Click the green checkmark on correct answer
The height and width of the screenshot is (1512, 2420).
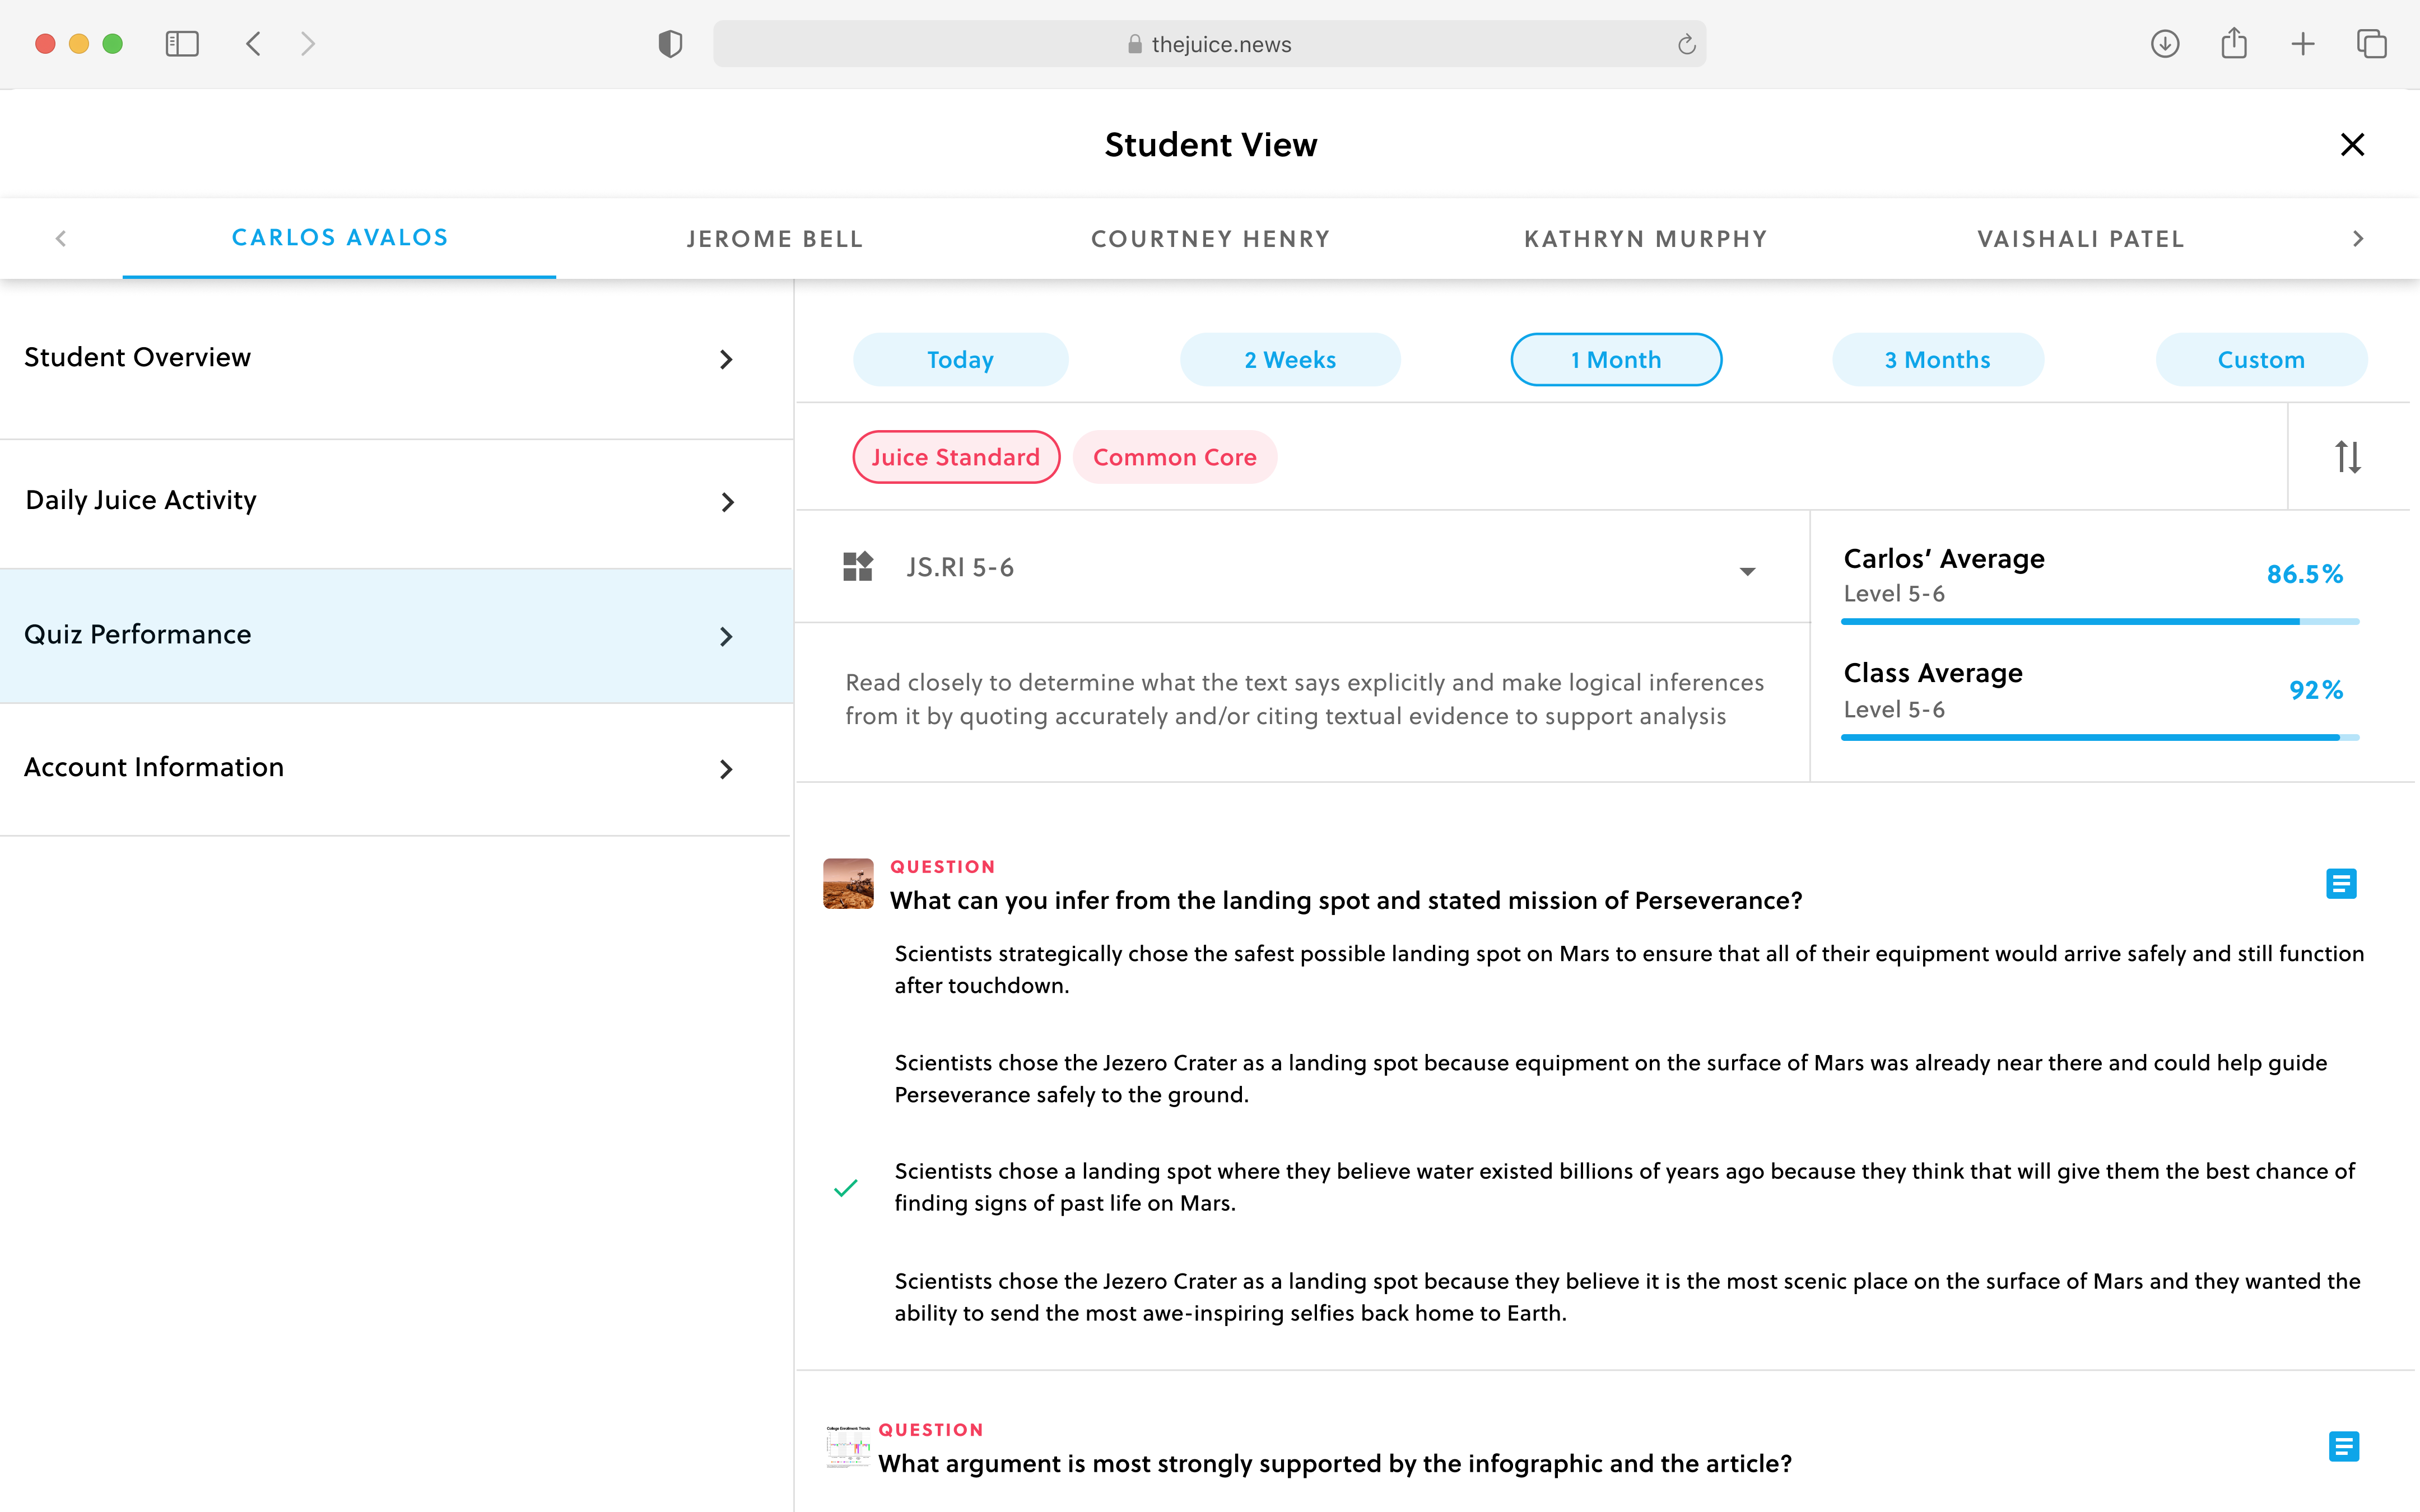coord(846,1188)
